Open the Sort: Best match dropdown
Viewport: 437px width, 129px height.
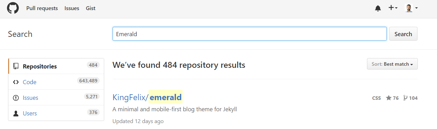pyautogui.click(x=392, y=64)
